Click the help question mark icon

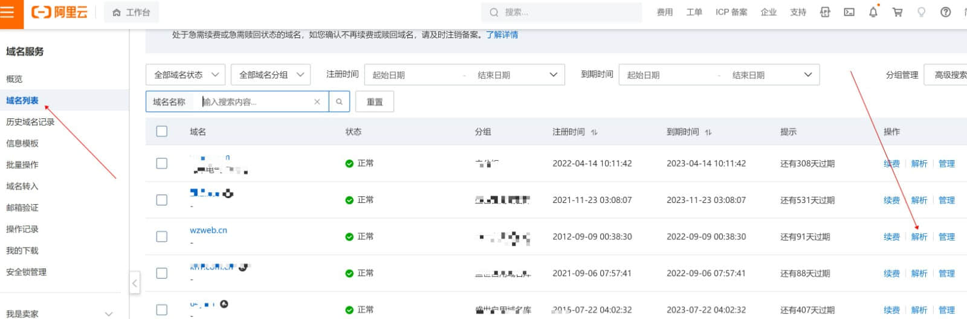(x=945, y=12)
